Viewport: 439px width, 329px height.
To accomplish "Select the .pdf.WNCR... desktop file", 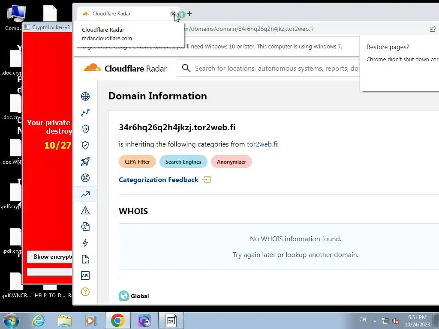I will coord(16,285).
